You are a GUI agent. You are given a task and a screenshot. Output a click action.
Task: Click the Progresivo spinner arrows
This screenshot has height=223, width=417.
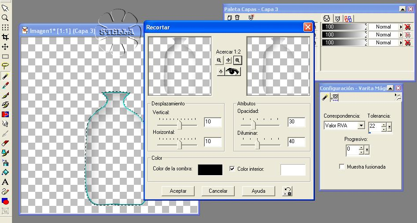point(361,150)
